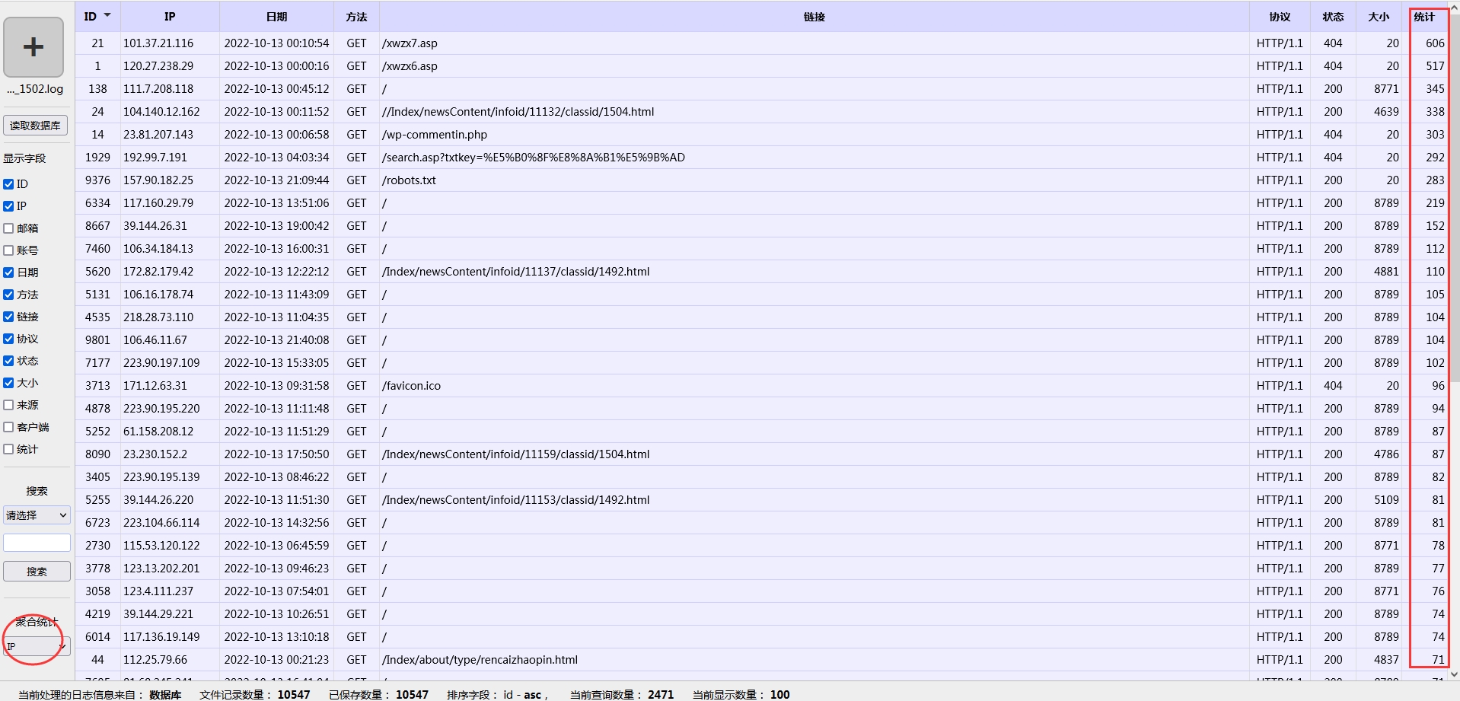Click ID cell 9376
This screenshot has height=701, width=1460.
97,180
